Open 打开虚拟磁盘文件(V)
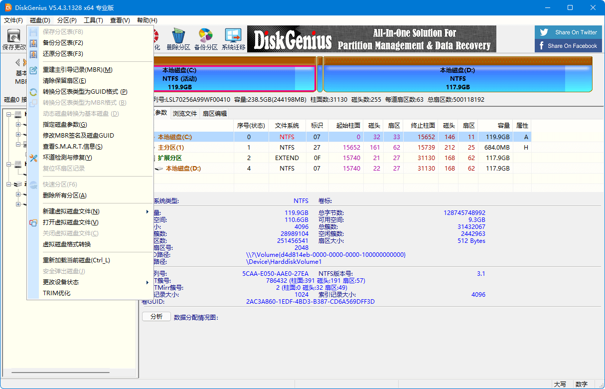The width and height of the screenshot is (605, 389). pos(90,222)
